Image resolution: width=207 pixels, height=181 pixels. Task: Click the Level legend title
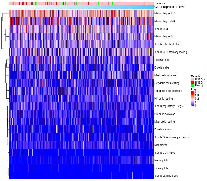pos(194,89)
